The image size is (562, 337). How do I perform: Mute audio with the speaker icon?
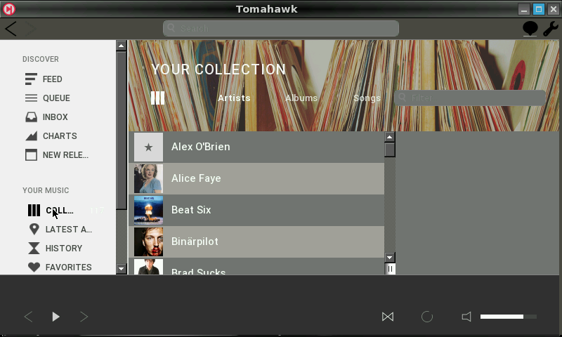point(466,317)
